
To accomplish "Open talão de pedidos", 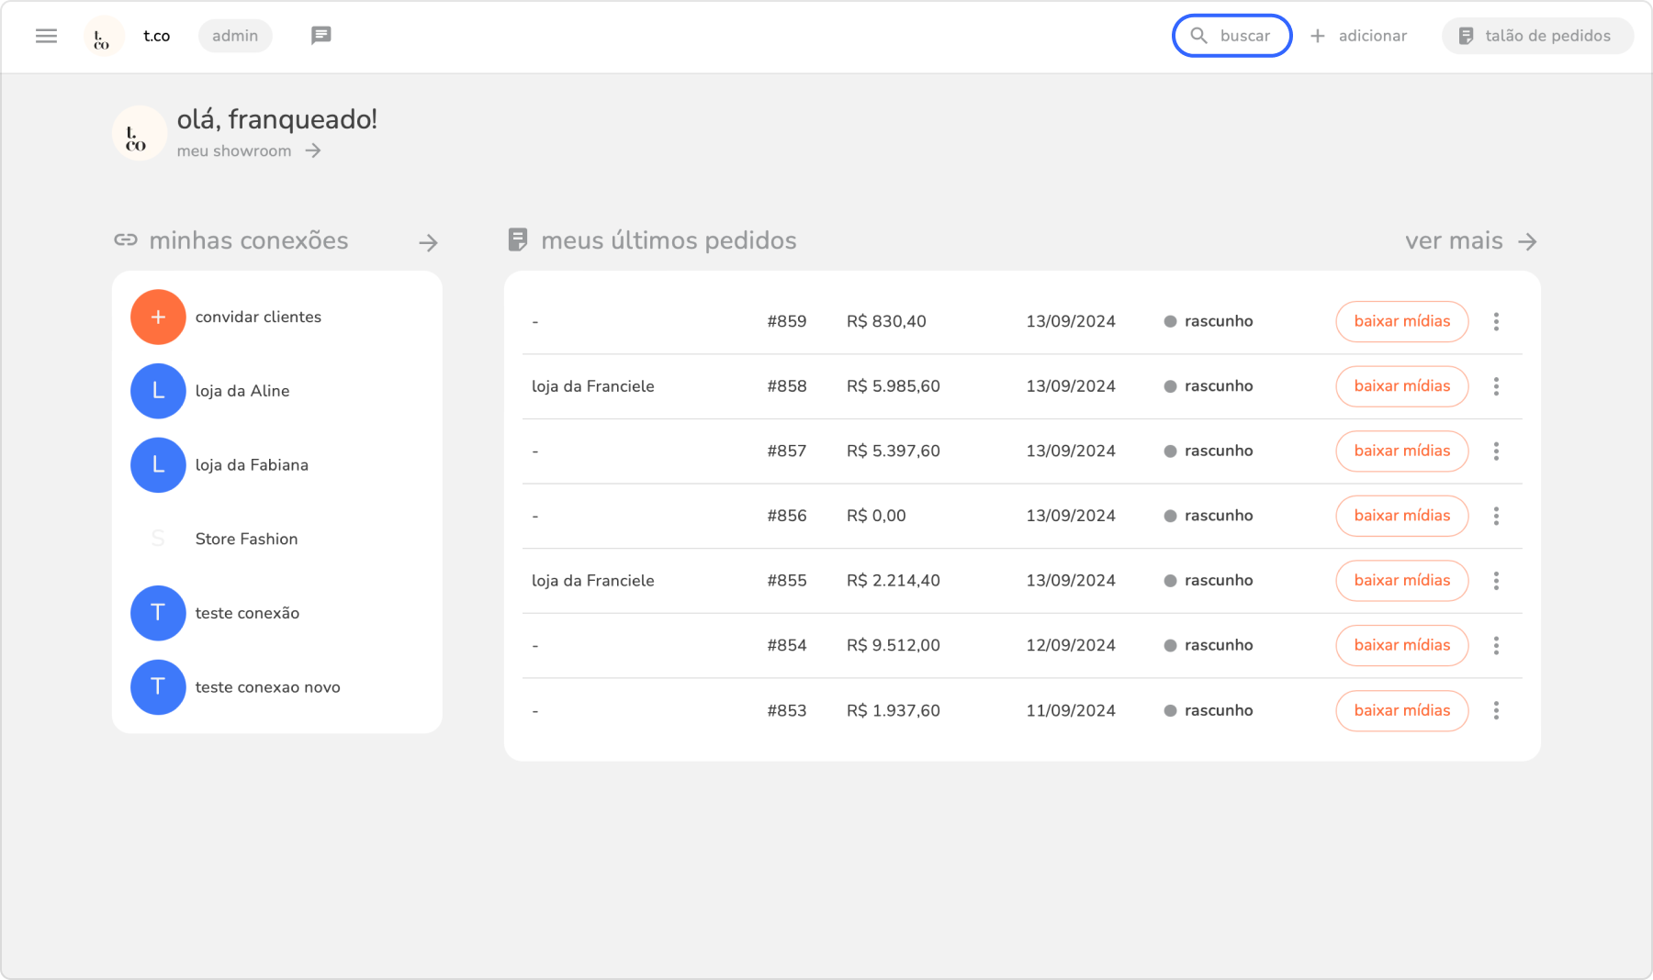I will point(1537,36).
